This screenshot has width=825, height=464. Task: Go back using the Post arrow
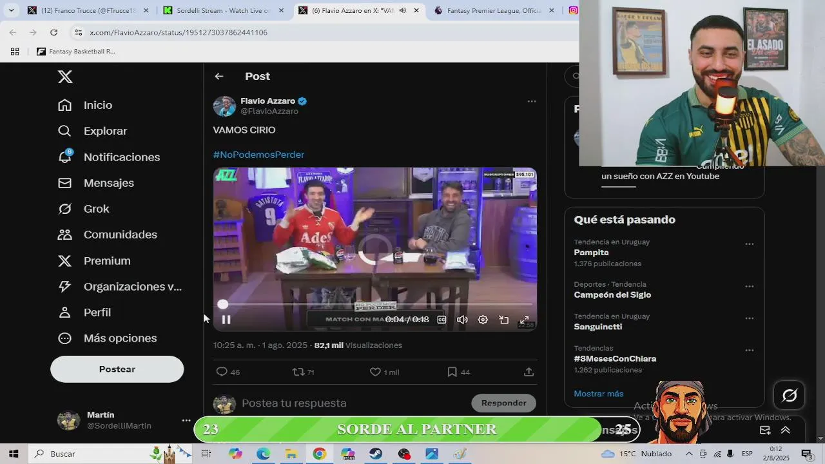pyautogui.click(x=219, y=76)
